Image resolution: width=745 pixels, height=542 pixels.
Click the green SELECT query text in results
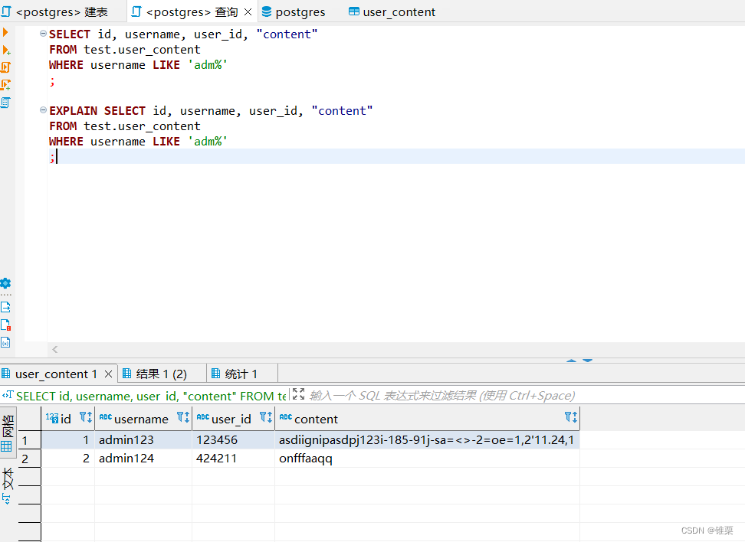[x=151, y=396]
